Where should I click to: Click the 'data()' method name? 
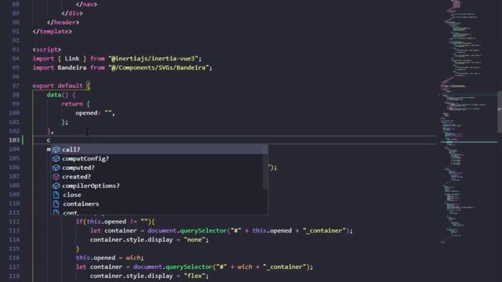click(x=57, y=95)
